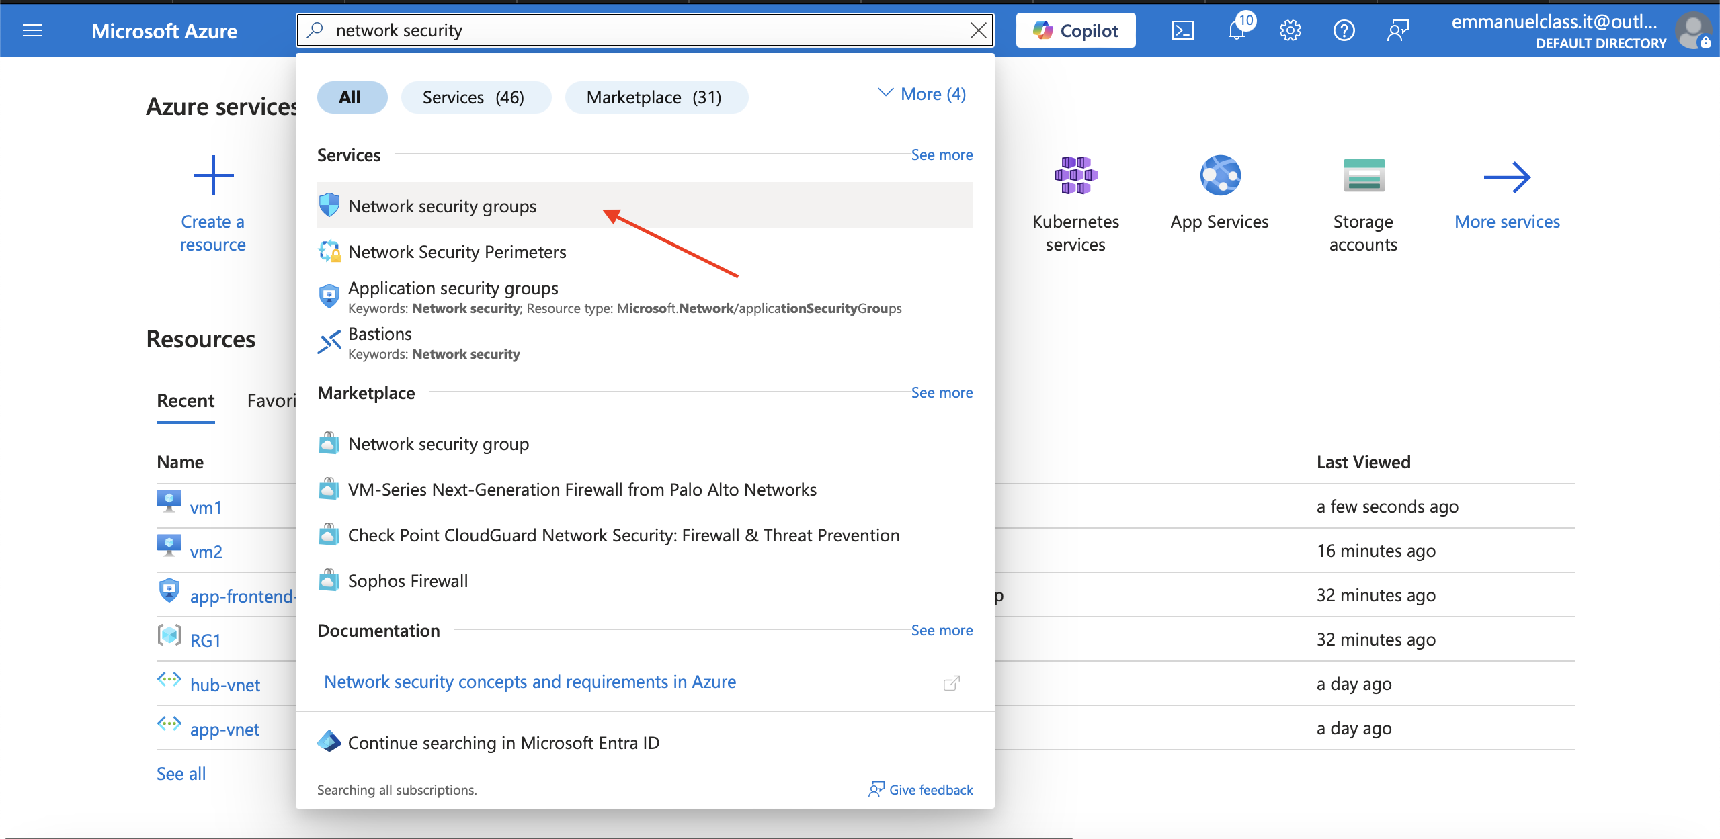
Task: Open Network security groups service
Action: click(x=645, y=206)
